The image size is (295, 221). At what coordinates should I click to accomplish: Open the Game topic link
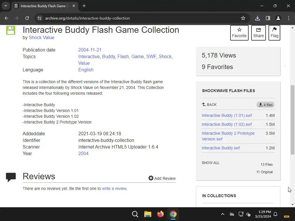[x=137, y=57]
